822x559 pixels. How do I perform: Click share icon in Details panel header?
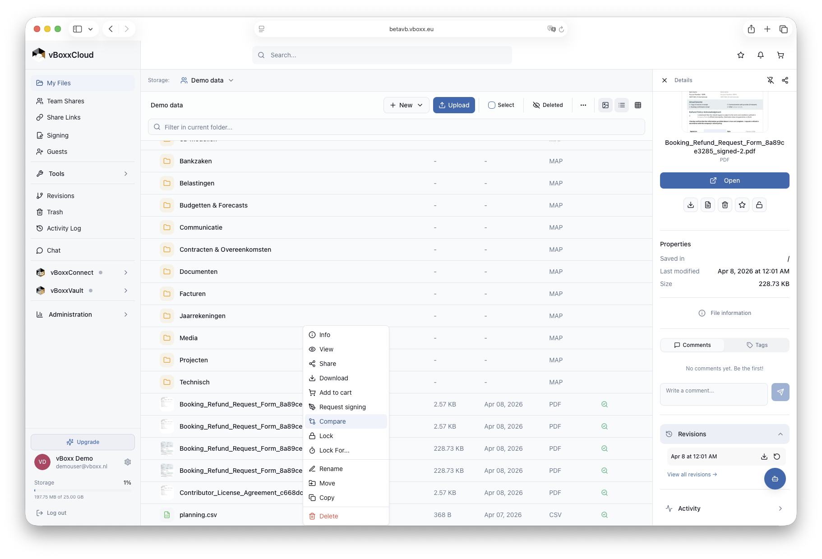click(785, 80)
